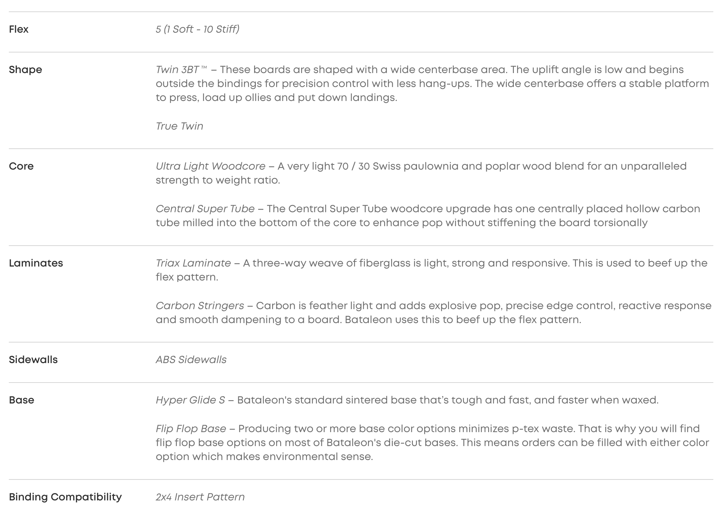Click the text 'strength to weight ratio.'
728x525 pixels.
(x=218, y=180)
